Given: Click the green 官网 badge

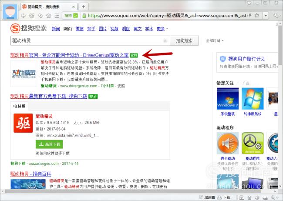Looking at the screenshot, I should (x=134, y=55).
